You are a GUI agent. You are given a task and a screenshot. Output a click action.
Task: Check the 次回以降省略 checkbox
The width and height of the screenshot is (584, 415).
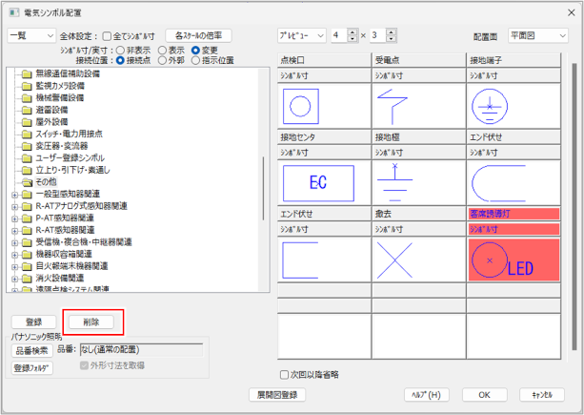click(284, 374)
